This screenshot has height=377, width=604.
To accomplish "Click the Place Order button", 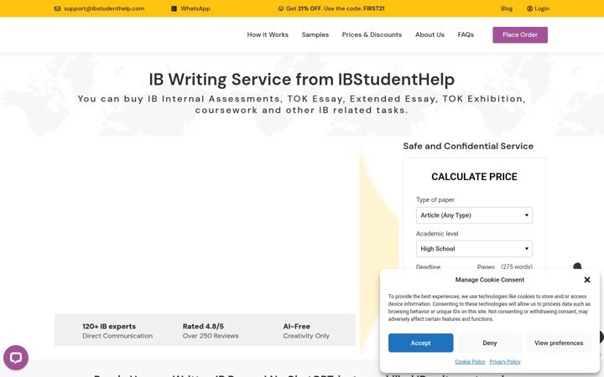I will [x=520, y=35].
